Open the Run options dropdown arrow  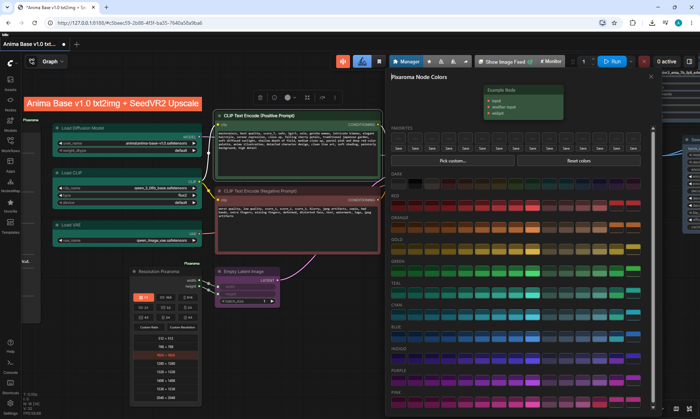tap(631, 62)
